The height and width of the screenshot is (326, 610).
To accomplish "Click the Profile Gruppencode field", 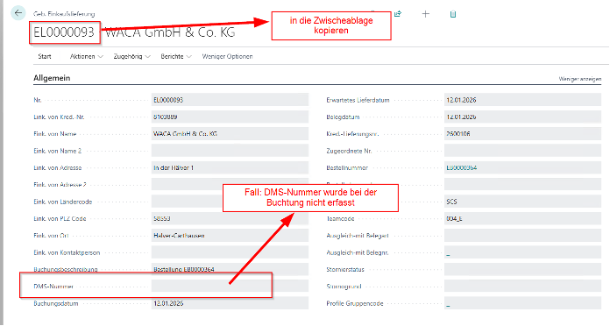I will [522, 303].
